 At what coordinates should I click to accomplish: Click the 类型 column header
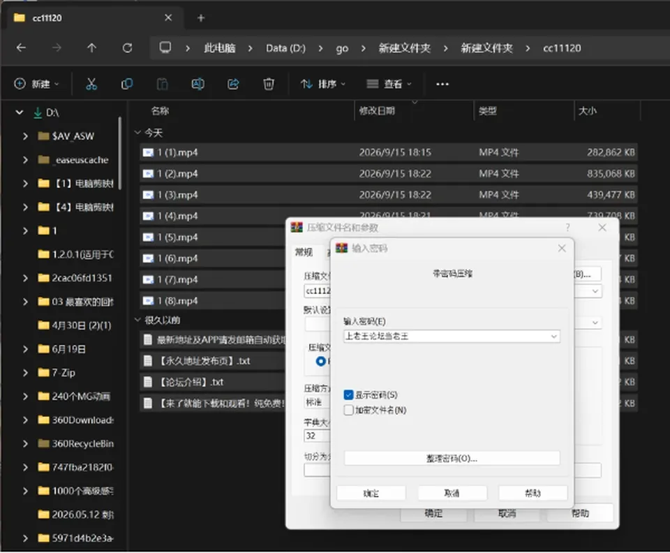click(488, 111)
